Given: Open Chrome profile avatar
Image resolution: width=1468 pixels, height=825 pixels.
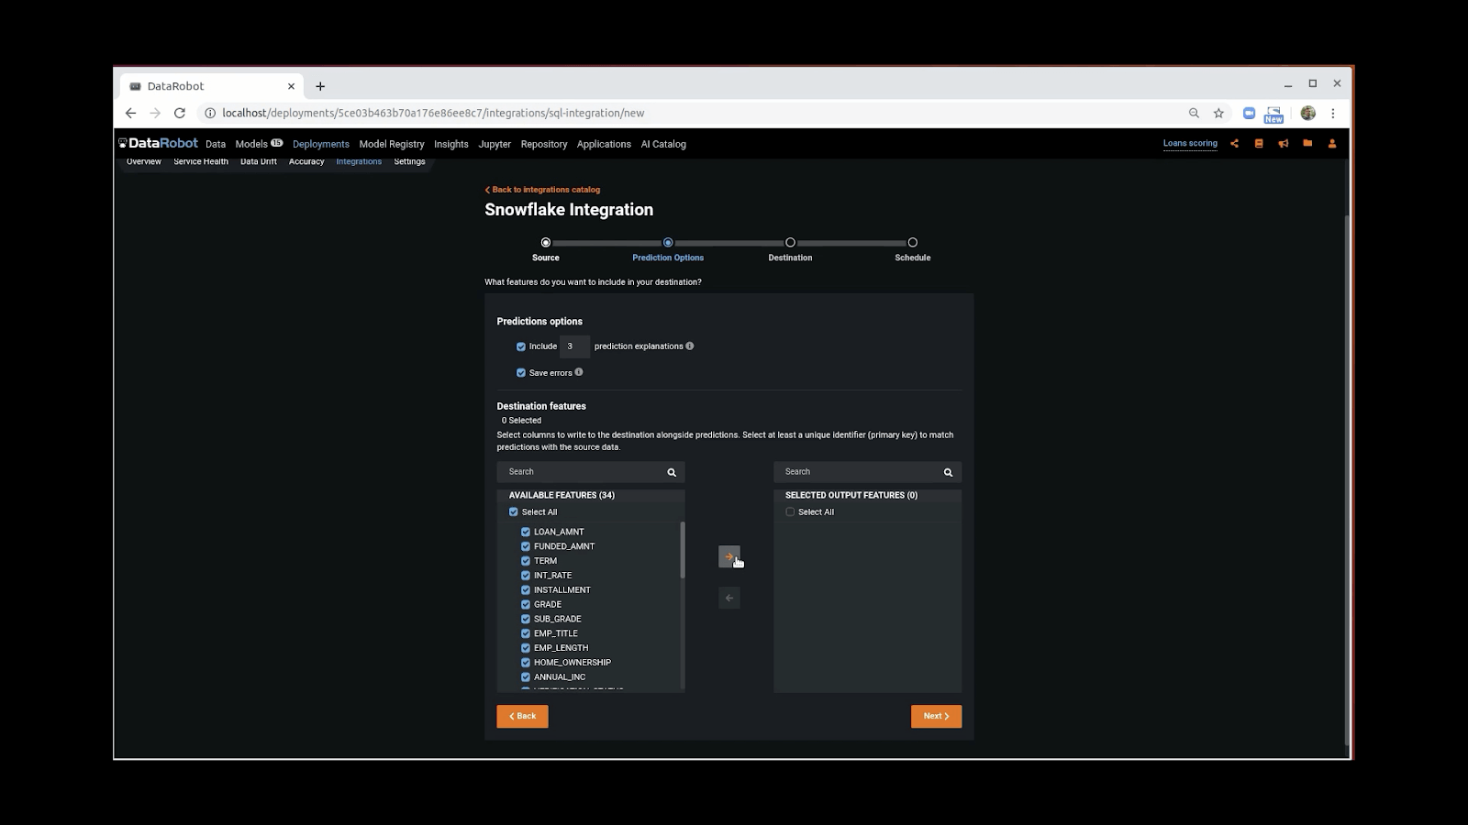Looking at the screenshot, I should point(1308,113).
